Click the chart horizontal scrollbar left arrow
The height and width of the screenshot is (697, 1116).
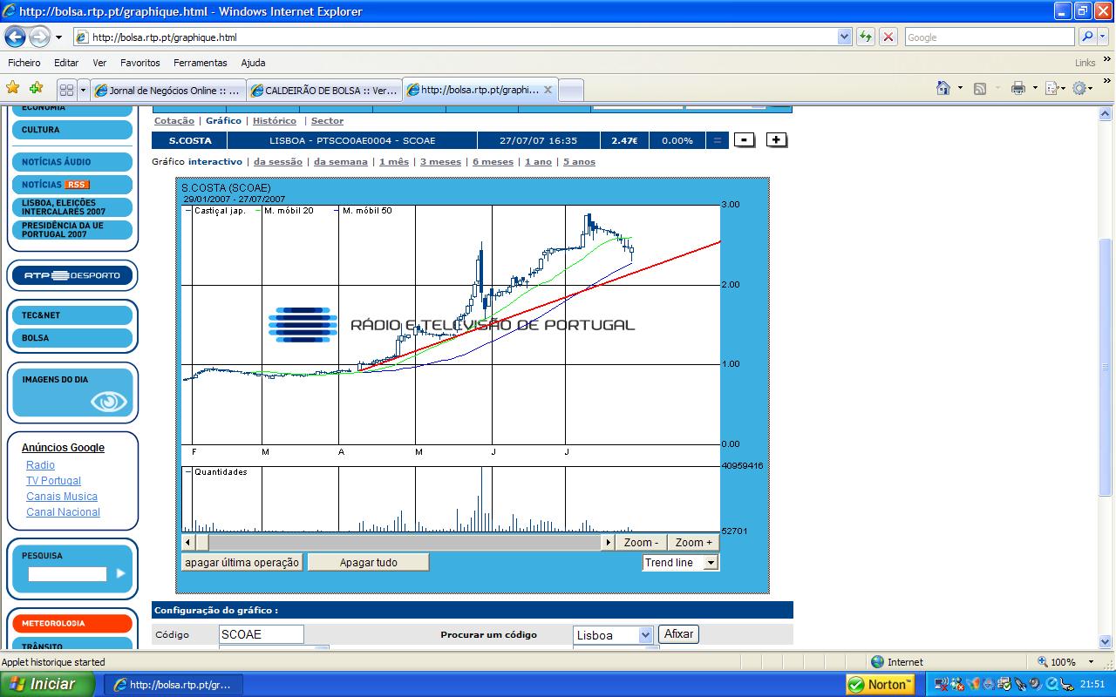pos(188,543)
